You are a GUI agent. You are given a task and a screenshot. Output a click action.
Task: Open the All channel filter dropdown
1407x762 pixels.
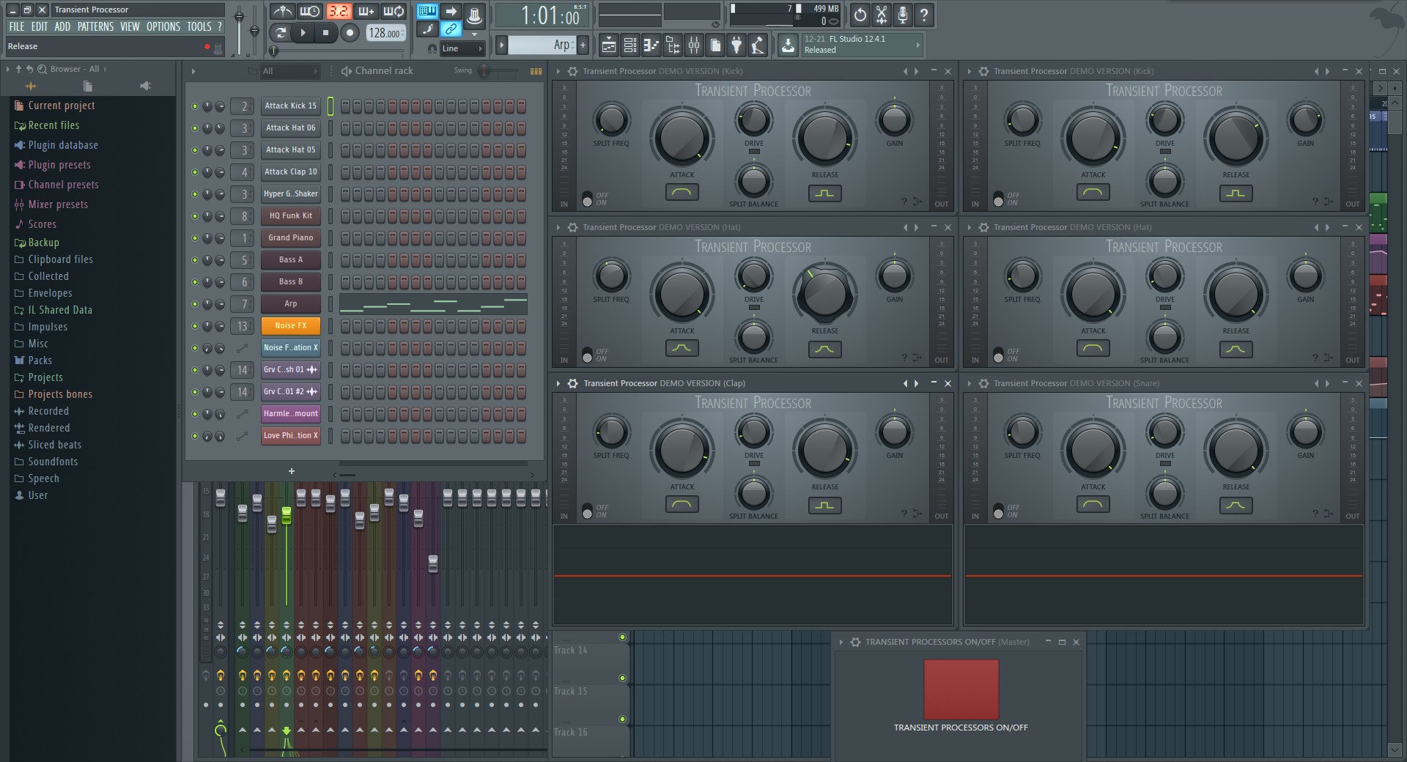pos(290,71)
